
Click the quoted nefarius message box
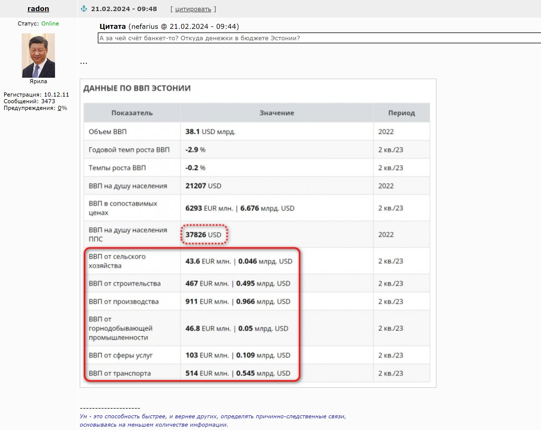coord(320,38)
